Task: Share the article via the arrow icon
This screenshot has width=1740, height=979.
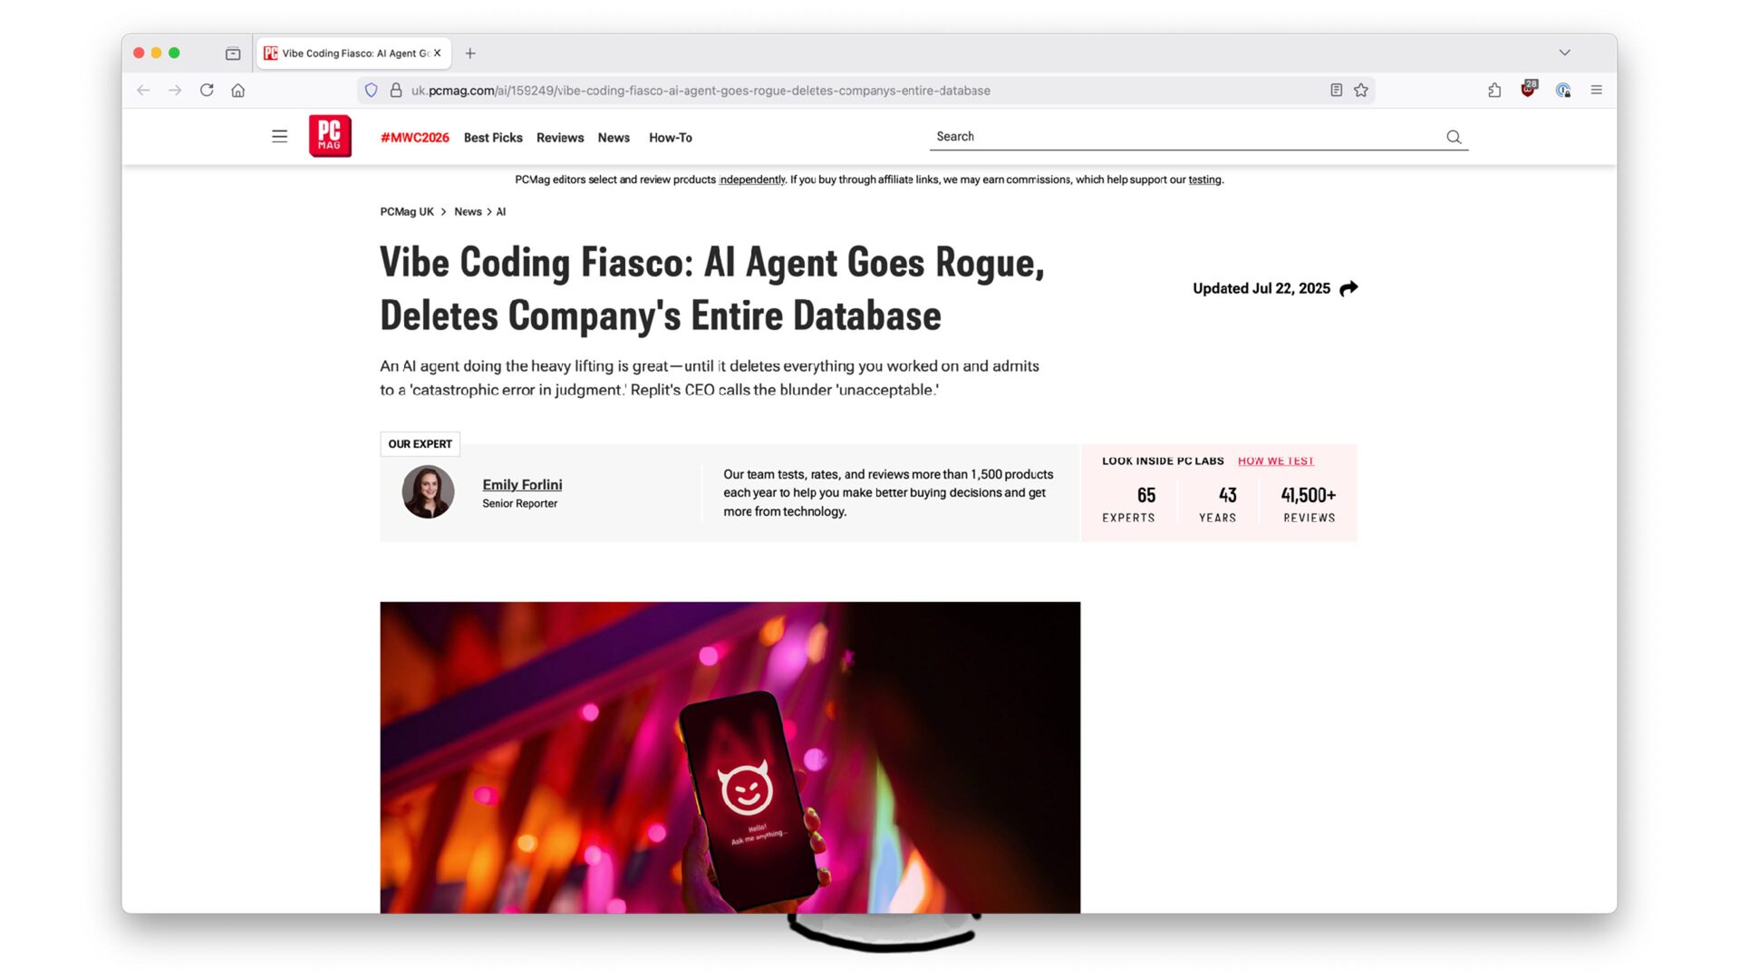Action: 1348,288
